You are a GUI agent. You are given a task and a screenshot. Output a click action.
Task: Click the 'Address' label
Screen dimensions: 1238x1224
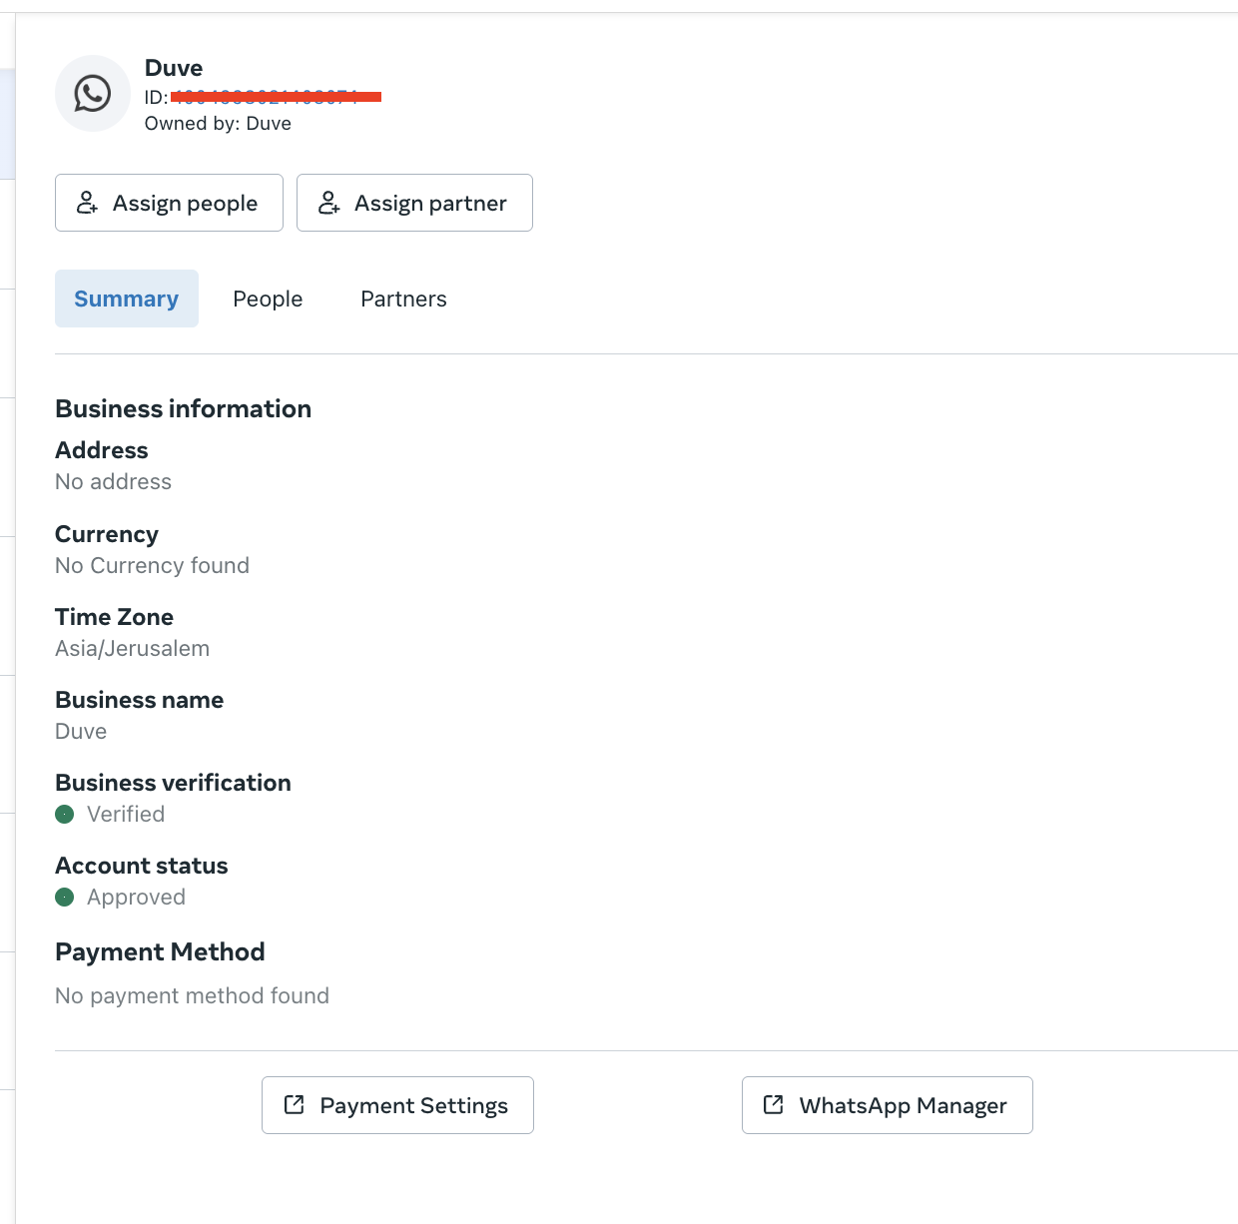tap(102, 450)
